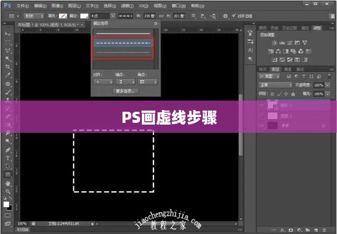This screenshot has width=337, height=234.
Task: Click the Curves adjustment icon
Action: click(290, 43)
